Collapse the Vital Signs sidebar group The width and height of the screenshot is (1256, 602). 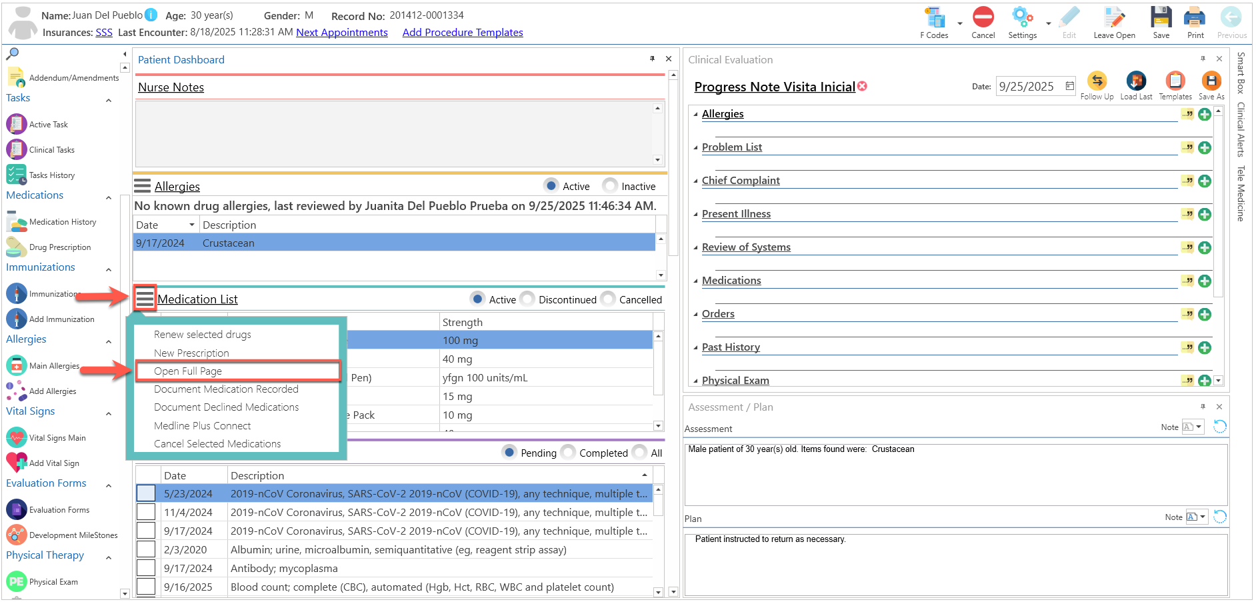pyautogui.click(x=109, y=414)
